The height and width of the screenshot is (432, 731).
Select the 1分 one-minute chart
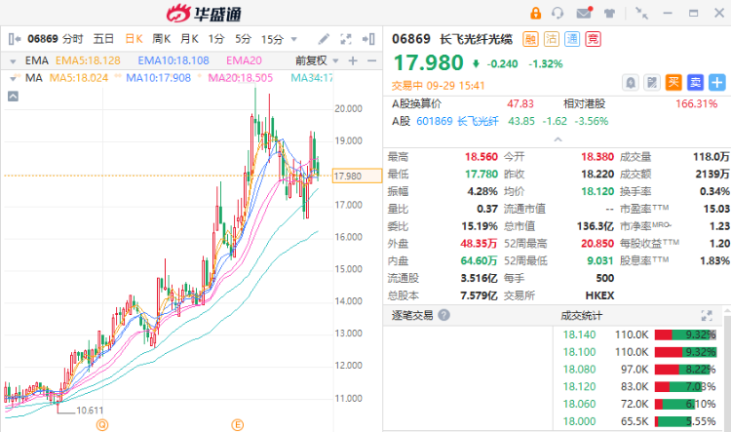point(216,39)
